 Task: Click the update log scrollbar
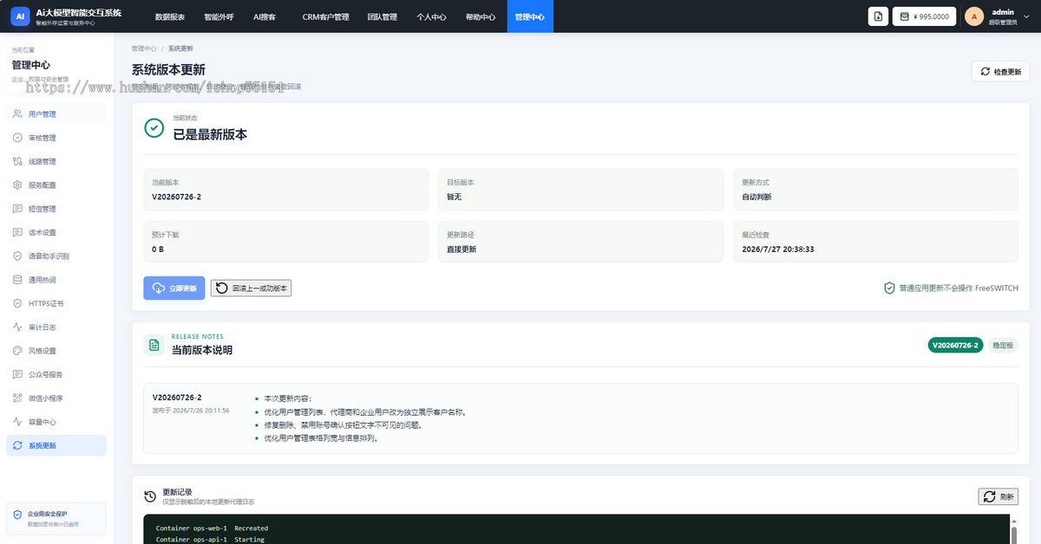(1014, 529)
